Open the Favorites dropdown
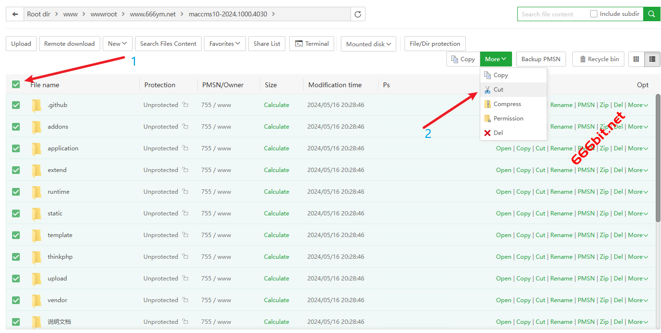Viewport: 661px width, 333px height. [x=225, y=44]
